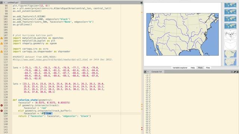Select the Console 1/A tab
Image resolution: width=239 pixels, height=134 pixels.
156,72
